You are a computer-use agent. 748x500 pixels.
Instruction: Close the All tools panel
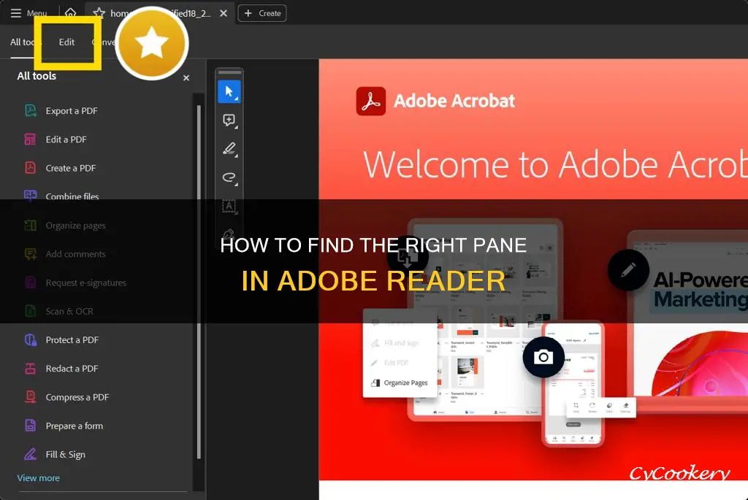click(186, 77)
